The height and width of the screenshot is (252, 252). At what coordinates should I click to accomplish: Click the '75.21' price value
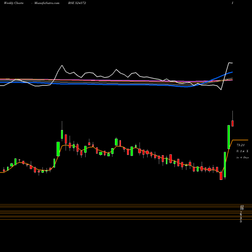pyautogui.click(x=240, y=145)
